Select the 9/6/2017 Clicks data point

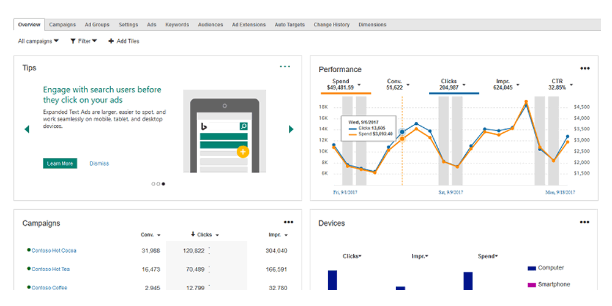coord(402,132)
